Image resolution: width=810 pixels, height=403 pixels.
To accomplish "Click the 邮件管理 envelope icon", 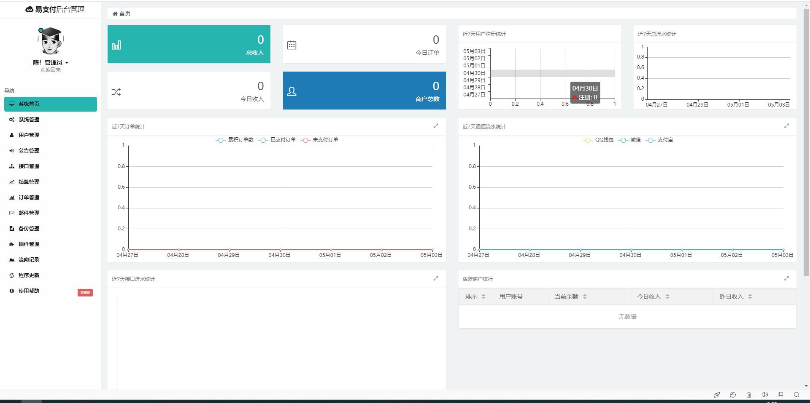I will (x=11, y=213).
